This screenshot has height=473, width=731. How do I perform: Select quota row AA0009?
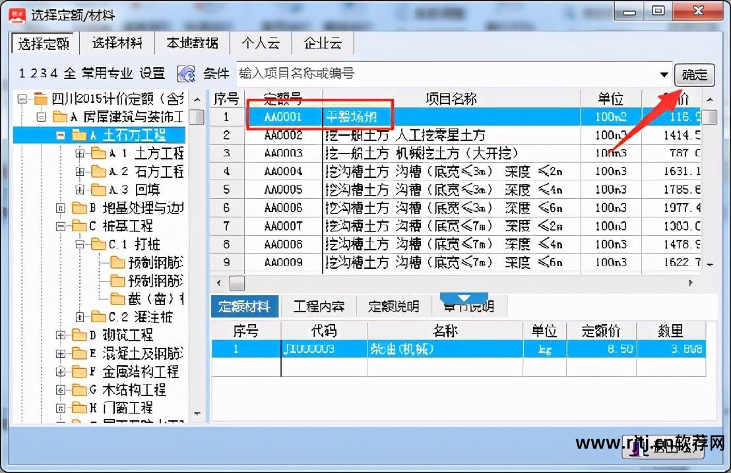point(455,263)
